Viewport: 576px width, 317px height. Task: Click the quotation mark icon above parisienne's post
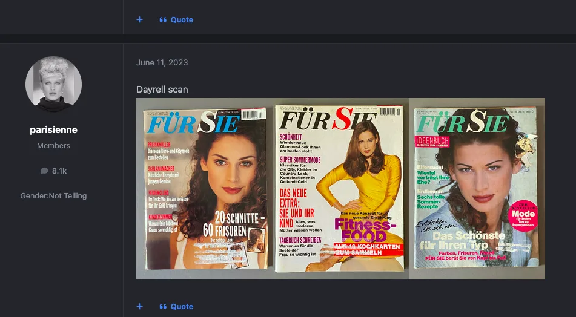coord(163,19)
